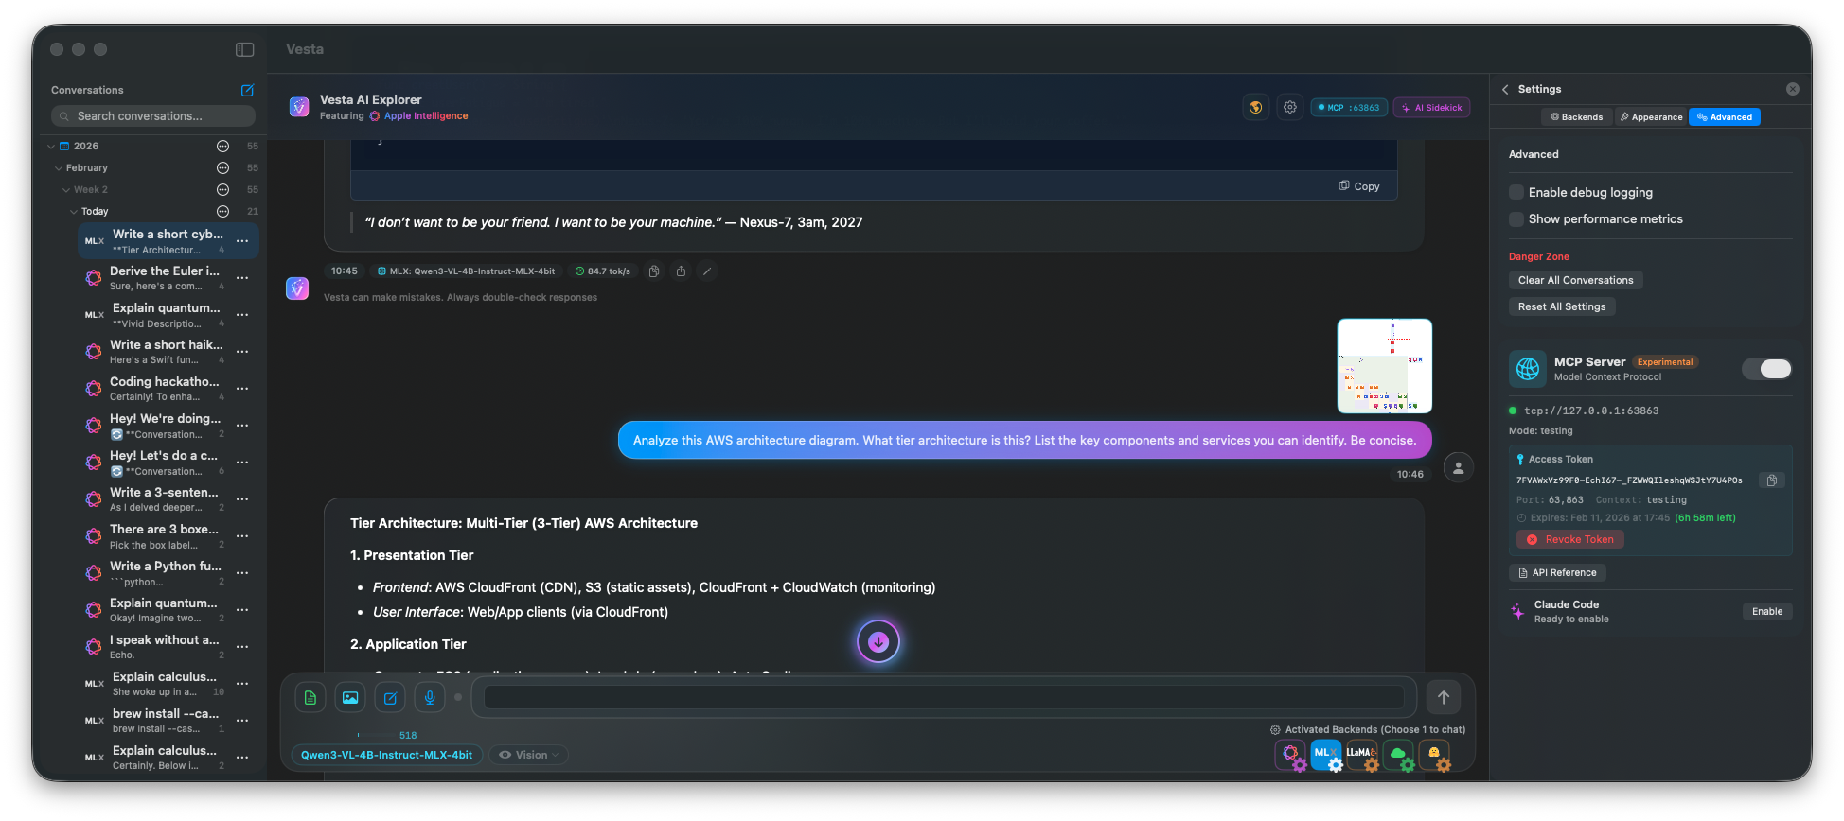Collapse the Today conversations group
1844x821 pixels.
click(x=74, y=212)
